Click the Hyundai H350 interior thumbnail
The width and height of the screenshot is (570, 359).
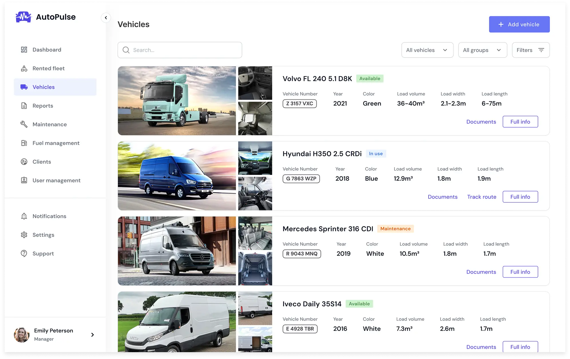tap(255, 158)
